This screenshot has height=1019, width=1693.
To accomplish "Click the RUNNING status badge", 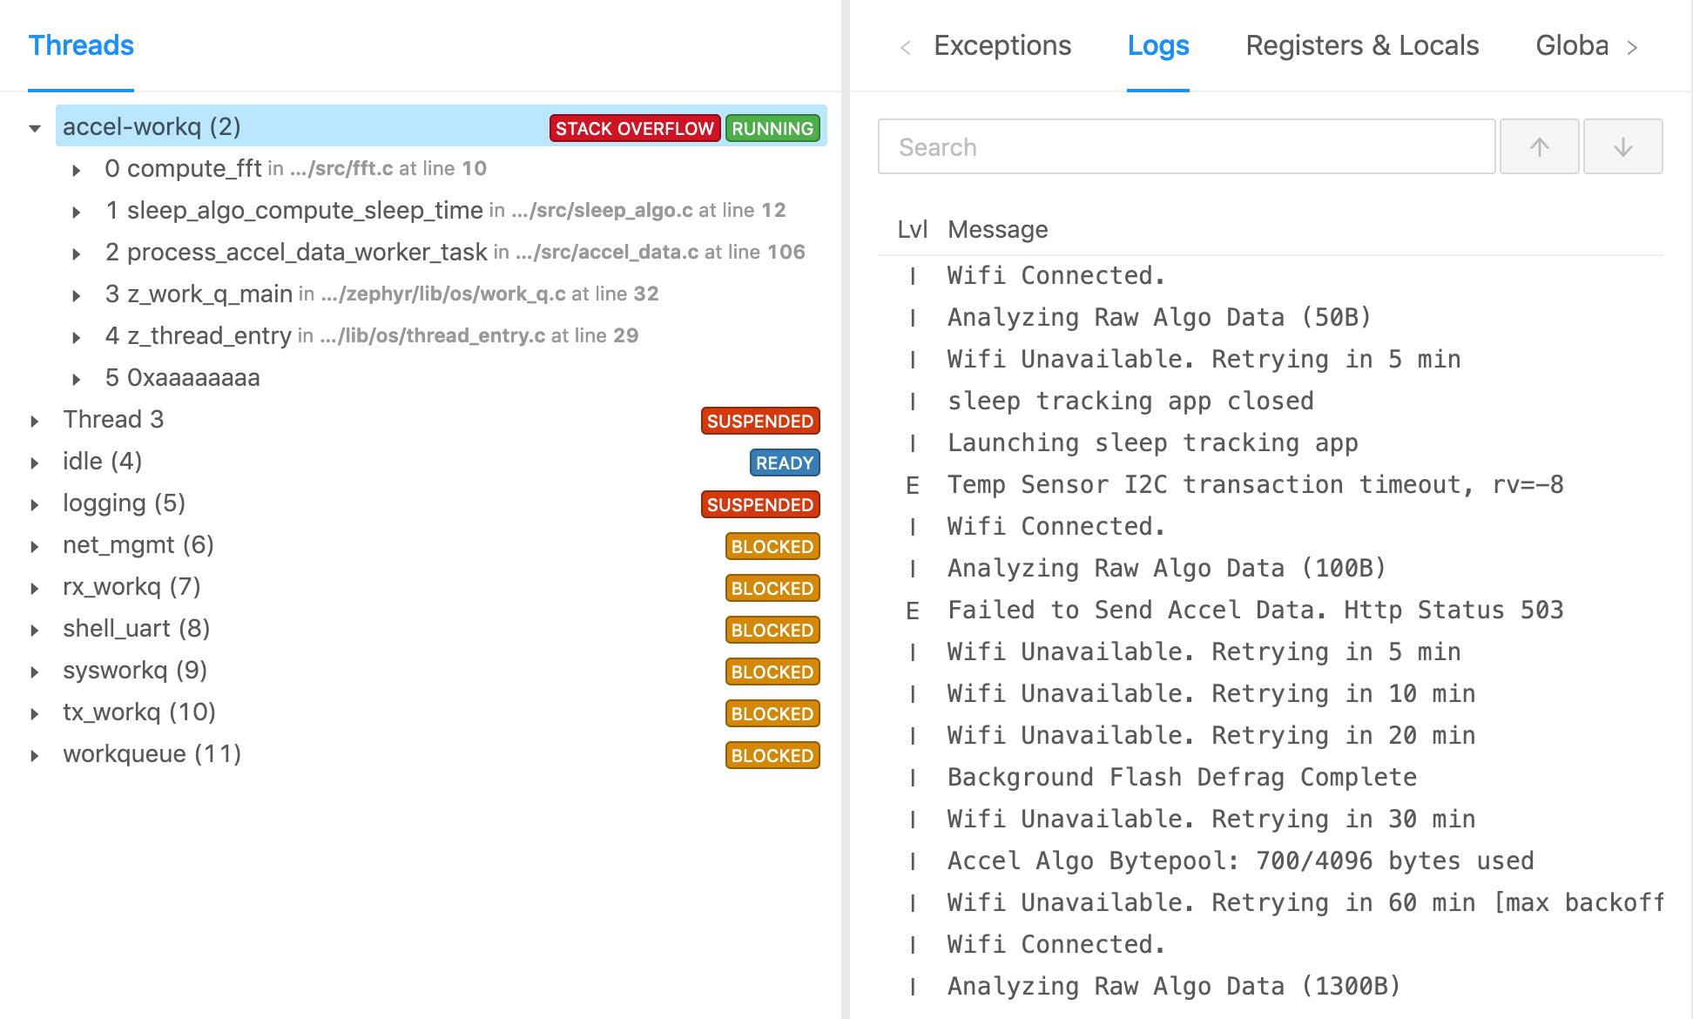I will point(772,128).
